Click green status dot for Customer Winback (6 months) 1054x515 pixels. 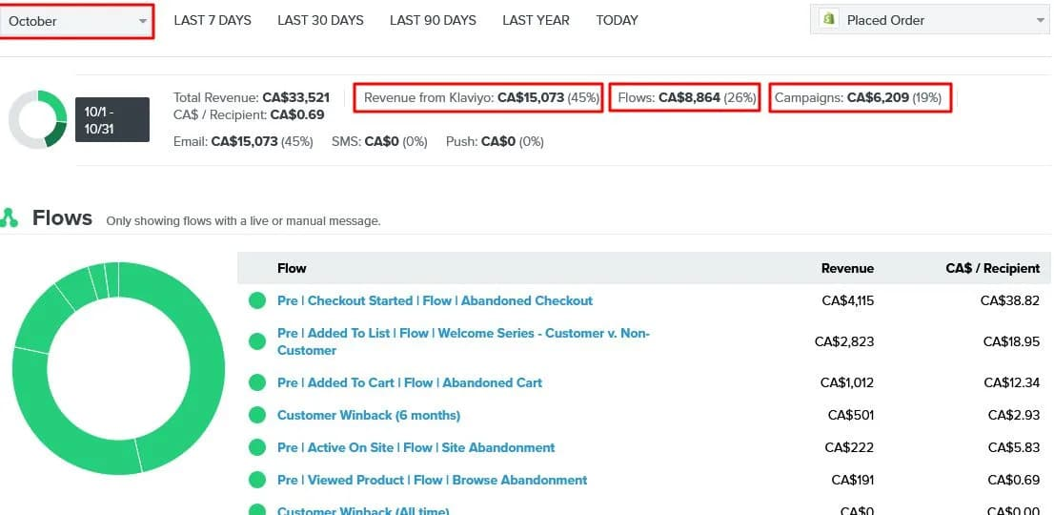257,415
